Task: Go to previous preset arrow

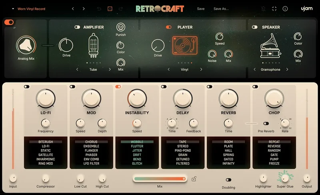Action: point(73,9)
